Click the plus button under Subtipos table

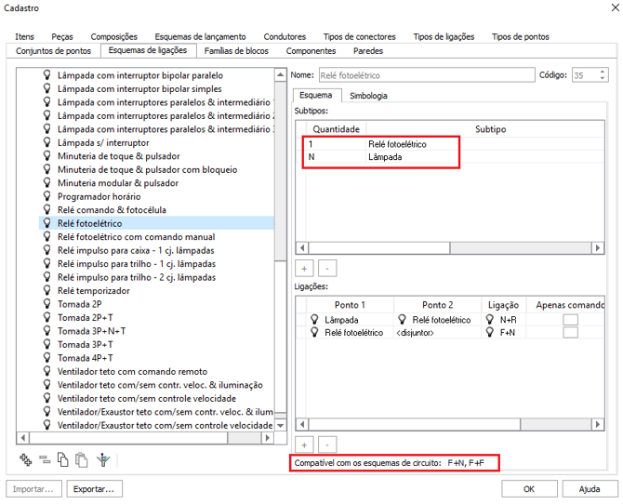click(x=302, y=268)
